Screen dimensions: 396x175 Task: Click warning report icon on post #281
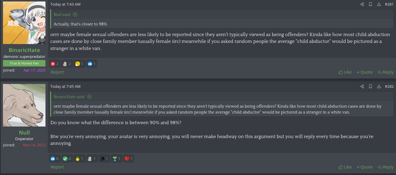(379, 4)
